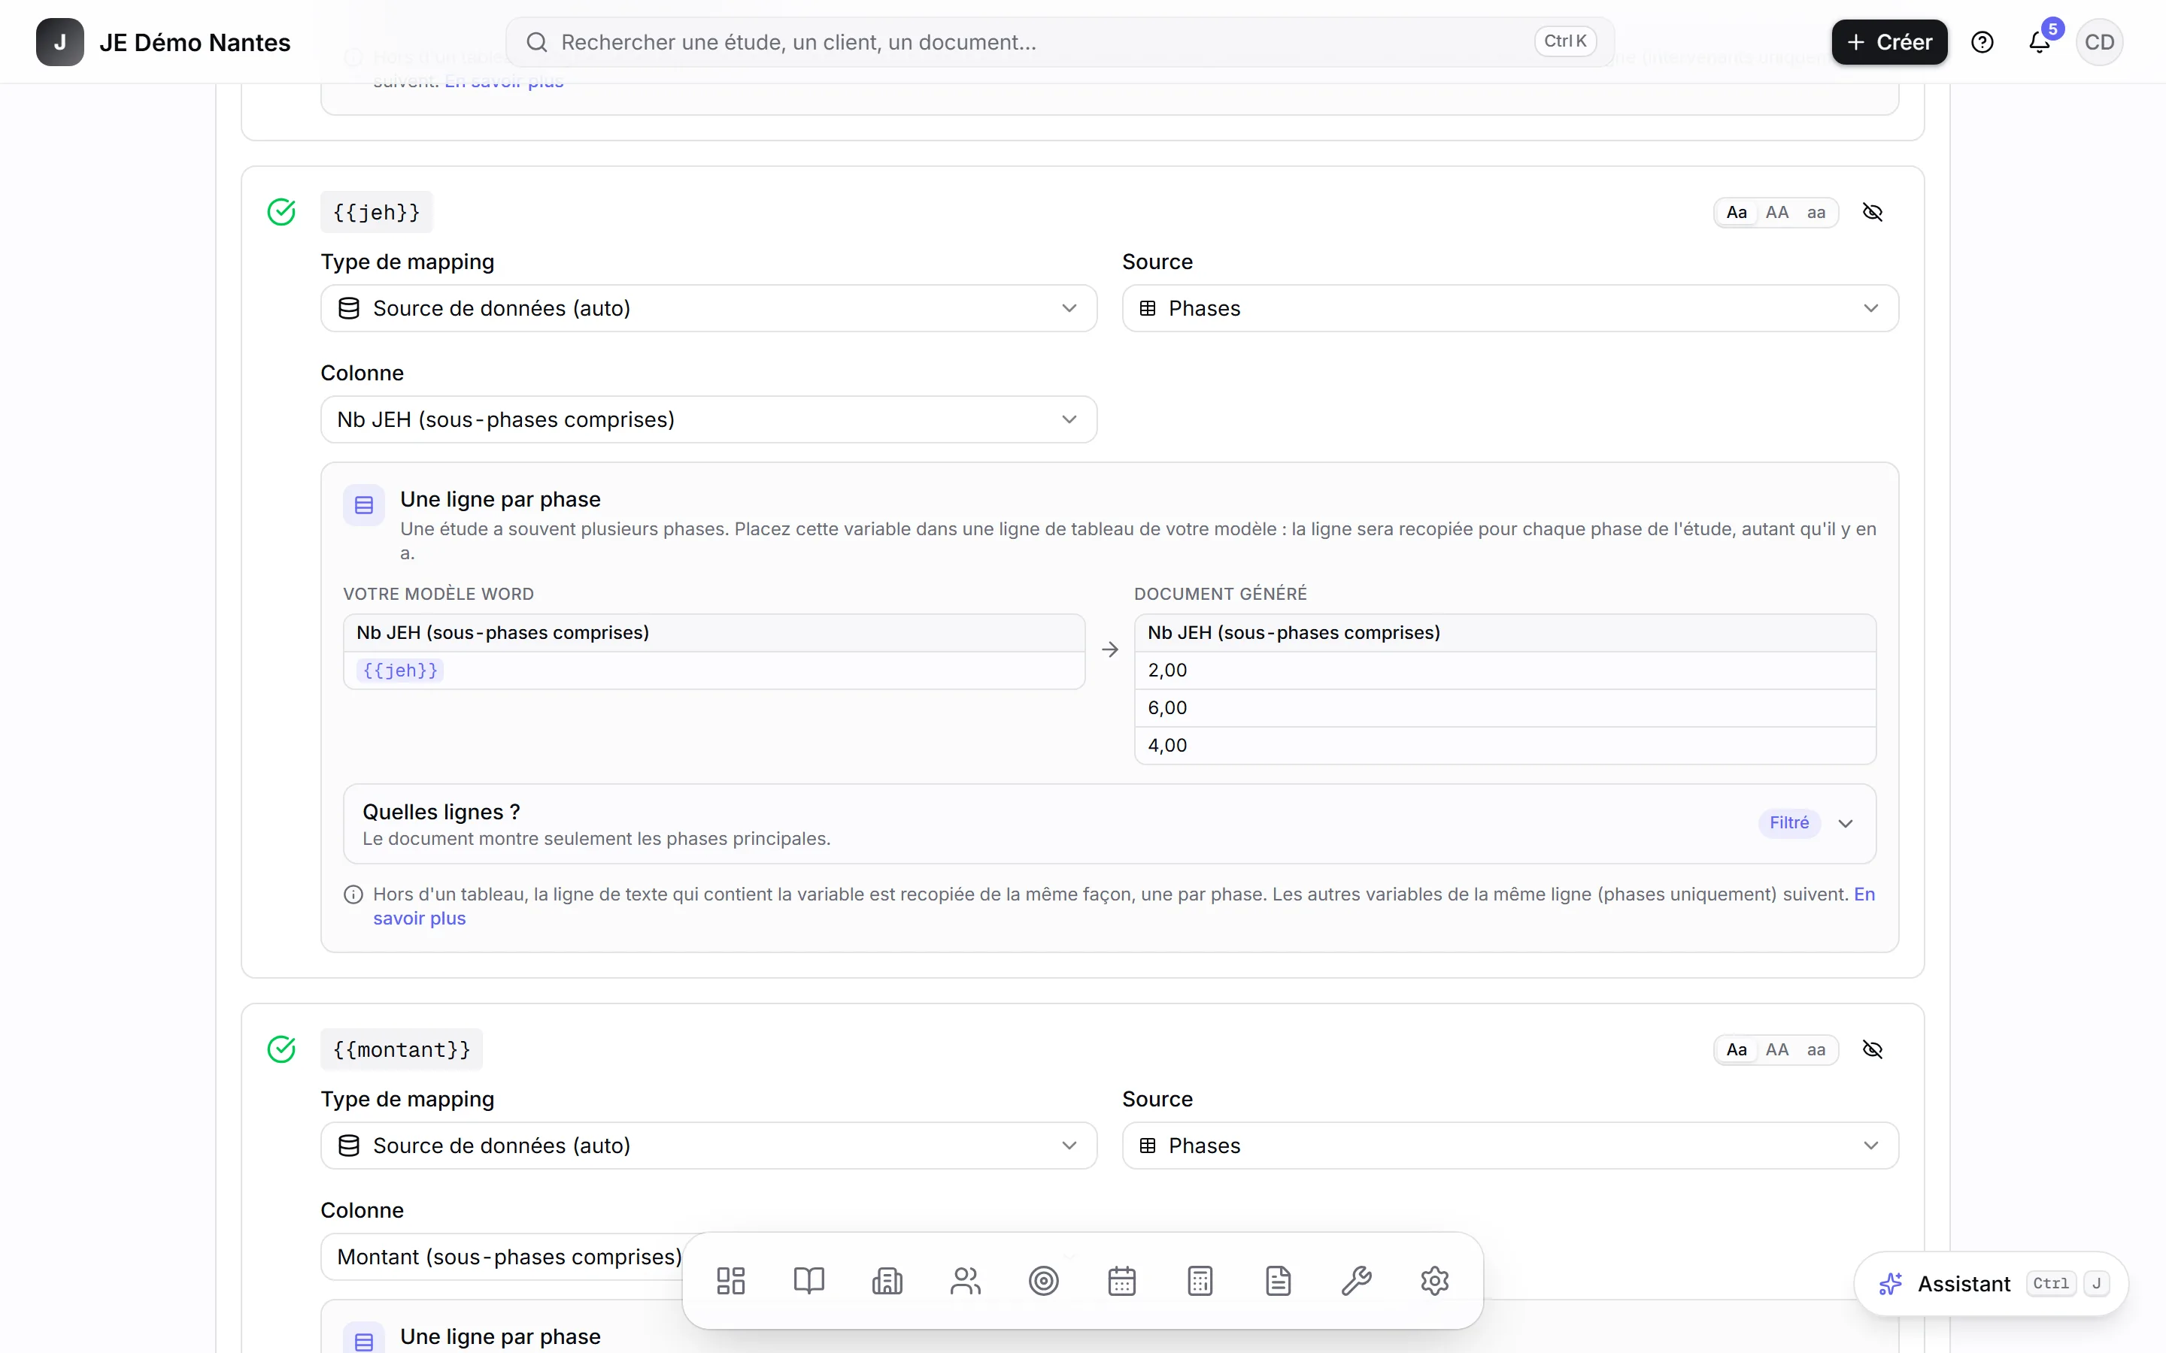Click the {{jeh}} chip in the Word model preview
Image resolution: width=2166 pixels, height=1353 pixels.
400,671
